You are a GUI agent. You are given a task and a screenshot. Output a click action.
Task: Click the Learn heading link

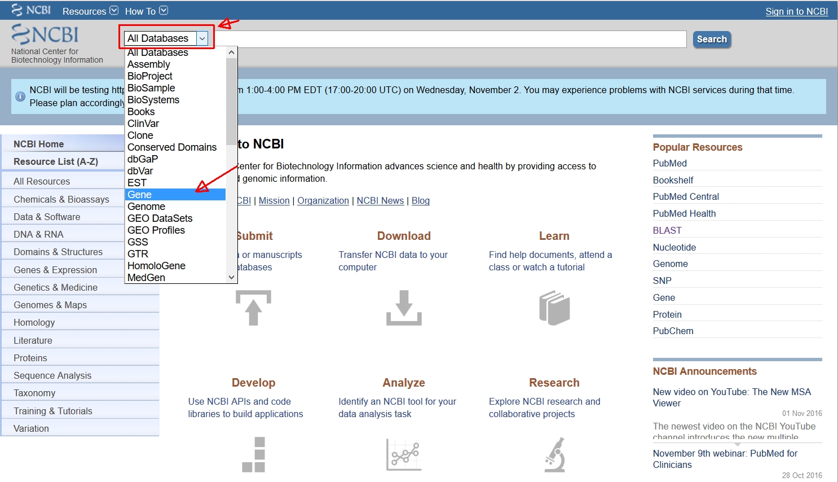point(554,236)
